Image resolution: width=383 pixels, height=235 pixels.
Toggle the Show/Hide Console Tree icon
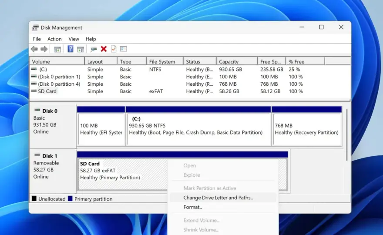[x=57, y=49]
